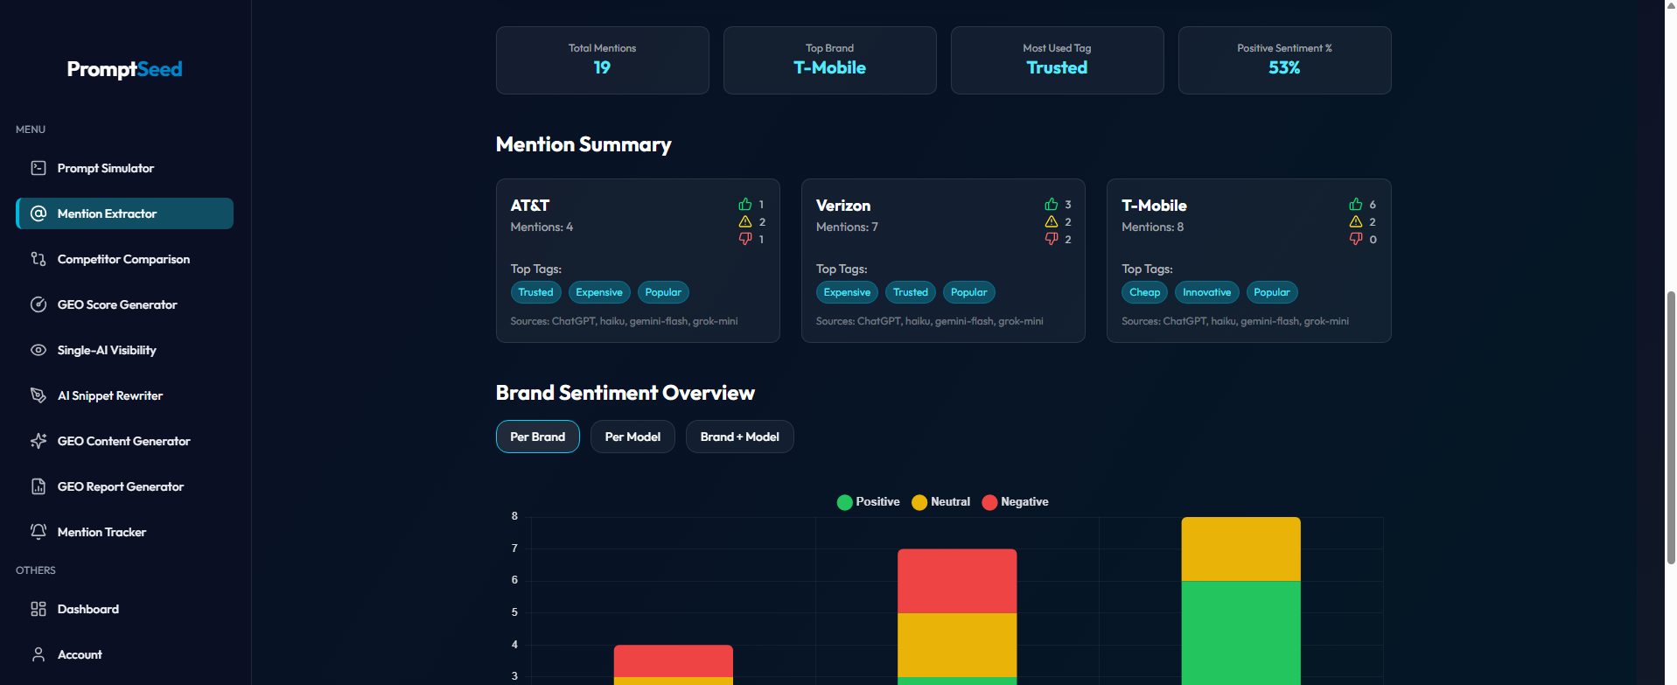Click the GEO Report Generator document icon

38,486
